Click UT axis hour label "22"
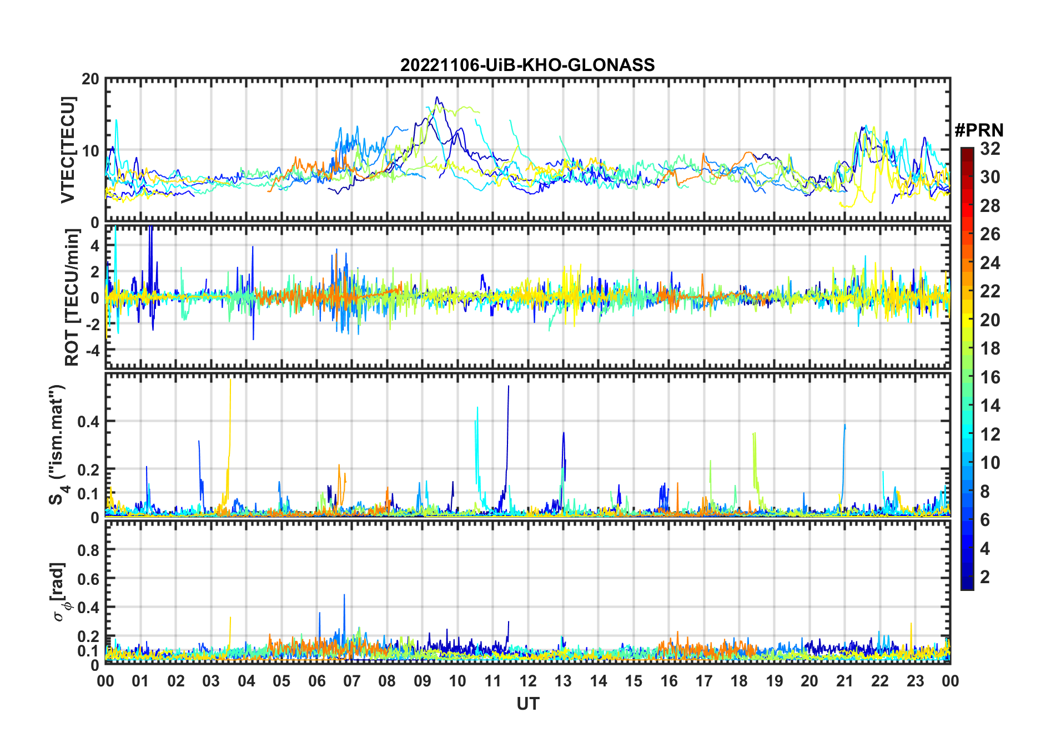1056x738 pixels. pos(880,681)
